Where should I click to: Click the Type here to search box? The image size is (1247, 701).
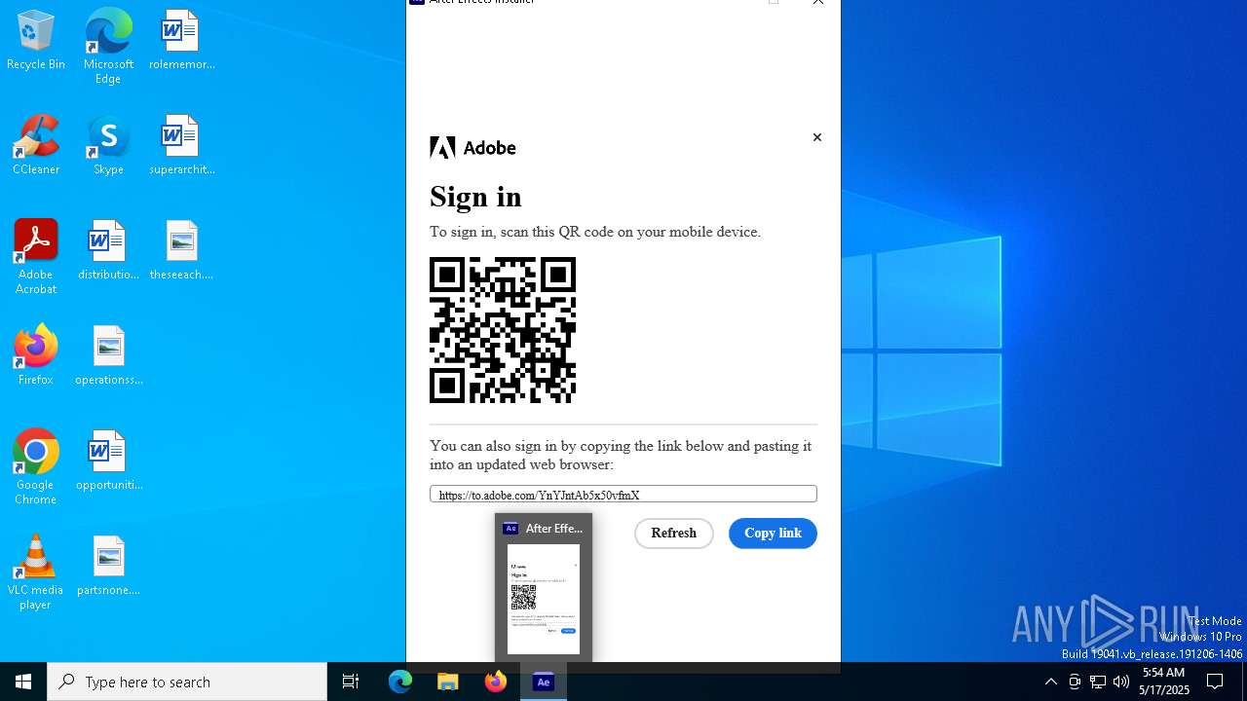coord(187,682)
